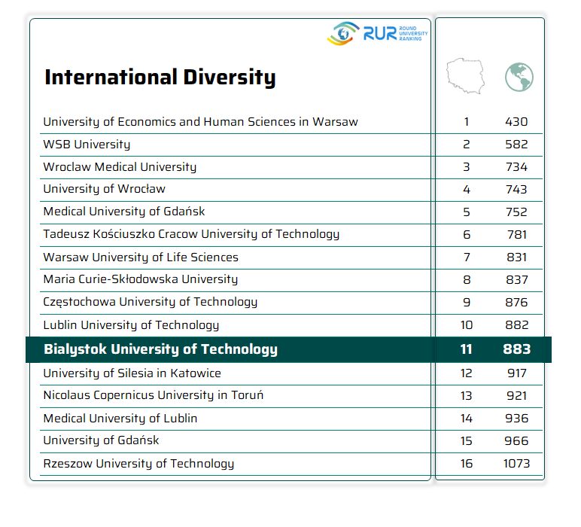Select WSB University row name
This screenshot has width=581, height=527.
[x=87, y=145]
